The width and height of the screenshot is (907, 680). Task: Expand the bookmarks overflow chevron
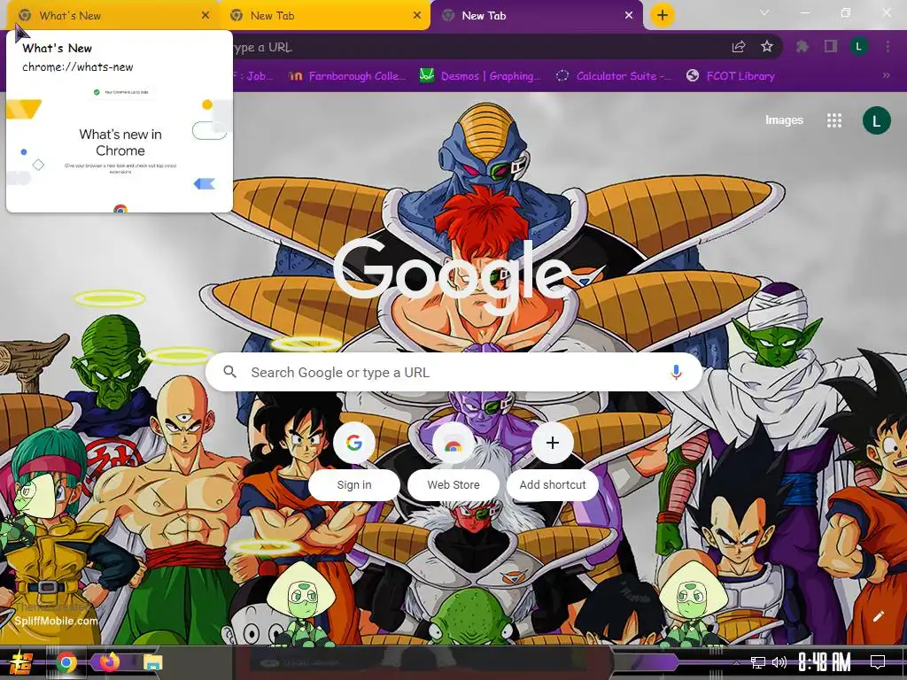[x=886, y=75]
